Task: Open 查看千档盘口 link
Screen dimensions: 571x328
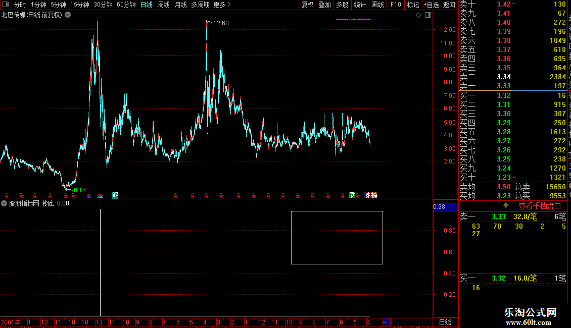Action: [540, 206]
